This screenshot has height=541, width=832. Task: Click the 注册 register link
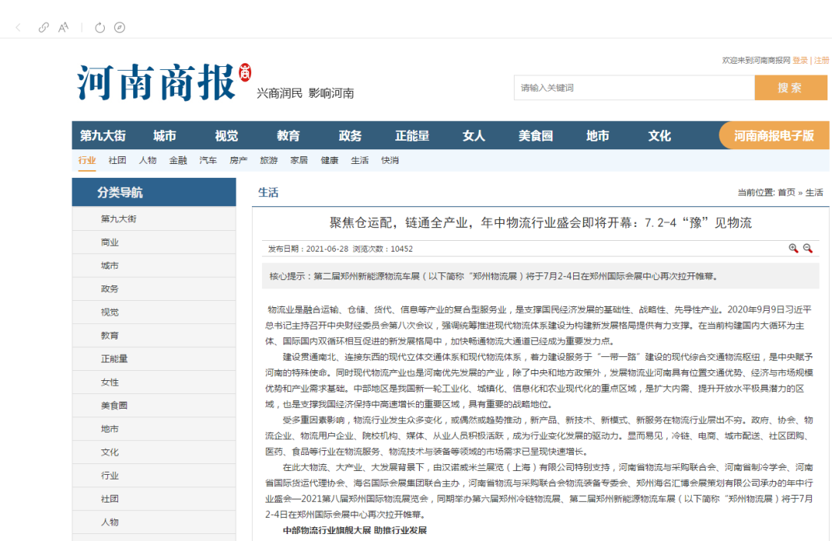tap(822, 61)
